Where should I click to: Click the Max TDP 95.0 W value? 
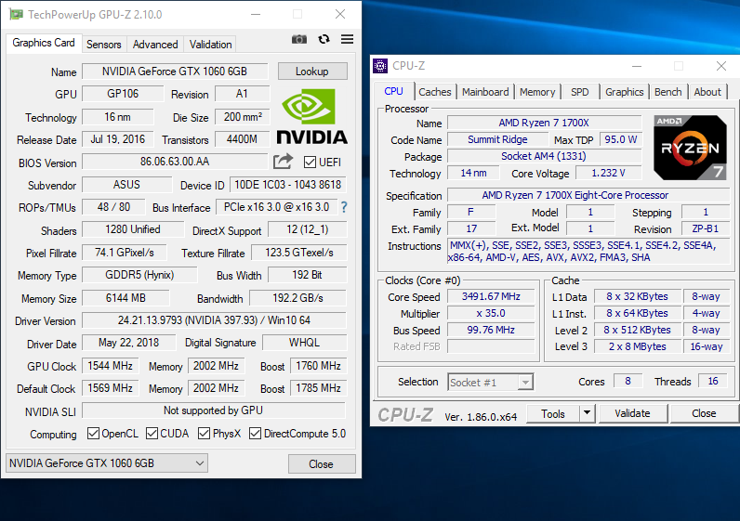click(621, 139)
